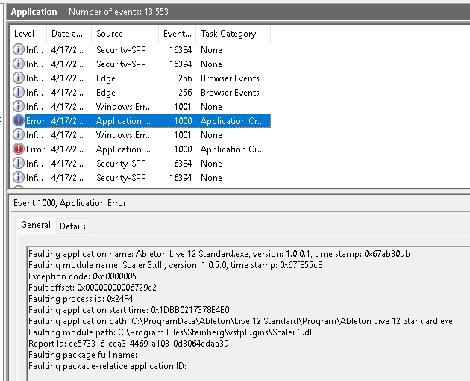Click info icon of topmost Security-SPP 16384 row
The image size is (470, 381).
tap(19, 49)
